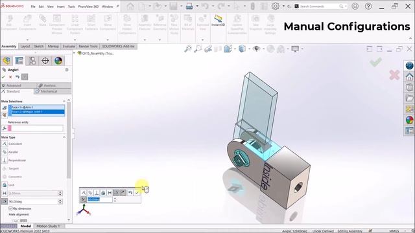Open the DisplayManager color sphere tab

[x=58, y=60]
